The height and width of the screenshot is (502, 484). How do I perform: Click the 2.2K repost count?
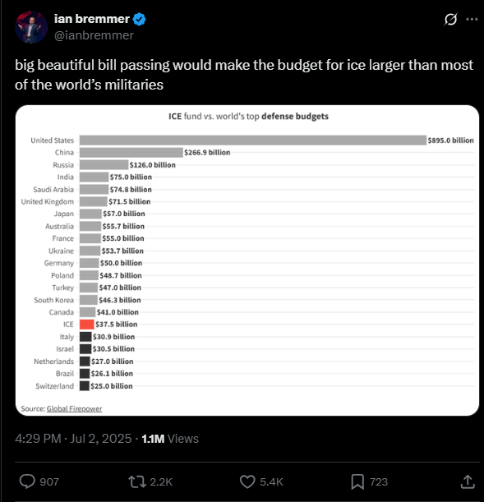point(161,481)
